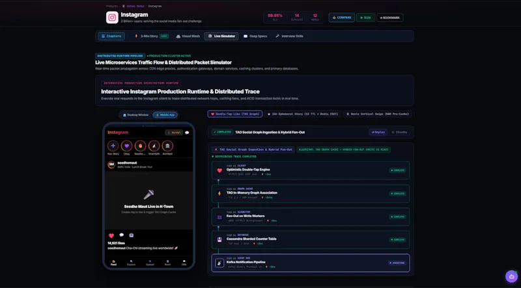Tap Upload in the phone bottom nav

tap(150, 263)
